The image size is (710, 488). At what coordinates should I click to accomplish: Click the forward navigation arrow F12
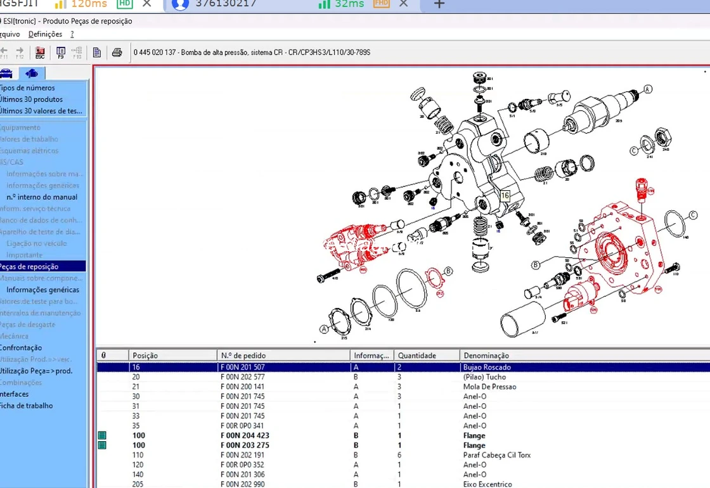(x=19, y=50)
